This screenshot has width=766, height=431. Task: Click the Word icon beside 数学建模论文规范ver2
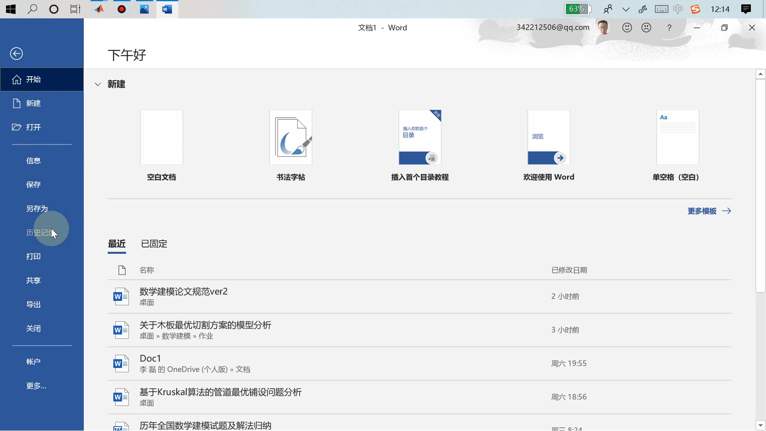pos(121,297)
